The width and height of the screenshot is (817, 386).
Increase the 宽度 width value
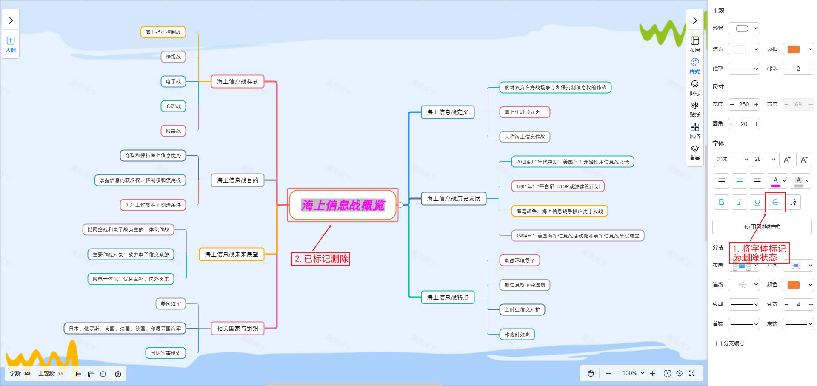click(756, 104)
